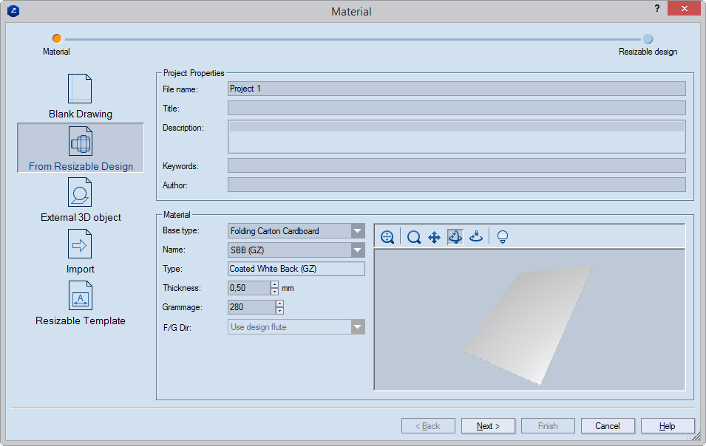Screen dimensions: 706x446
Task: Click the Next button
Action: [x=488, y=426]
